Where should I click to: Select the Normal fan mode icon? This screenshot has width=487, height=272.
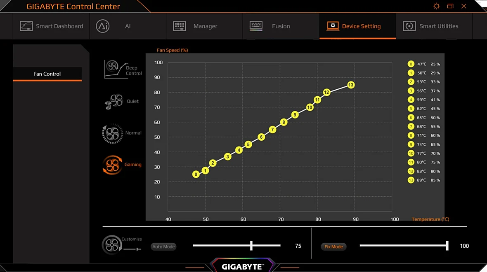112,133
